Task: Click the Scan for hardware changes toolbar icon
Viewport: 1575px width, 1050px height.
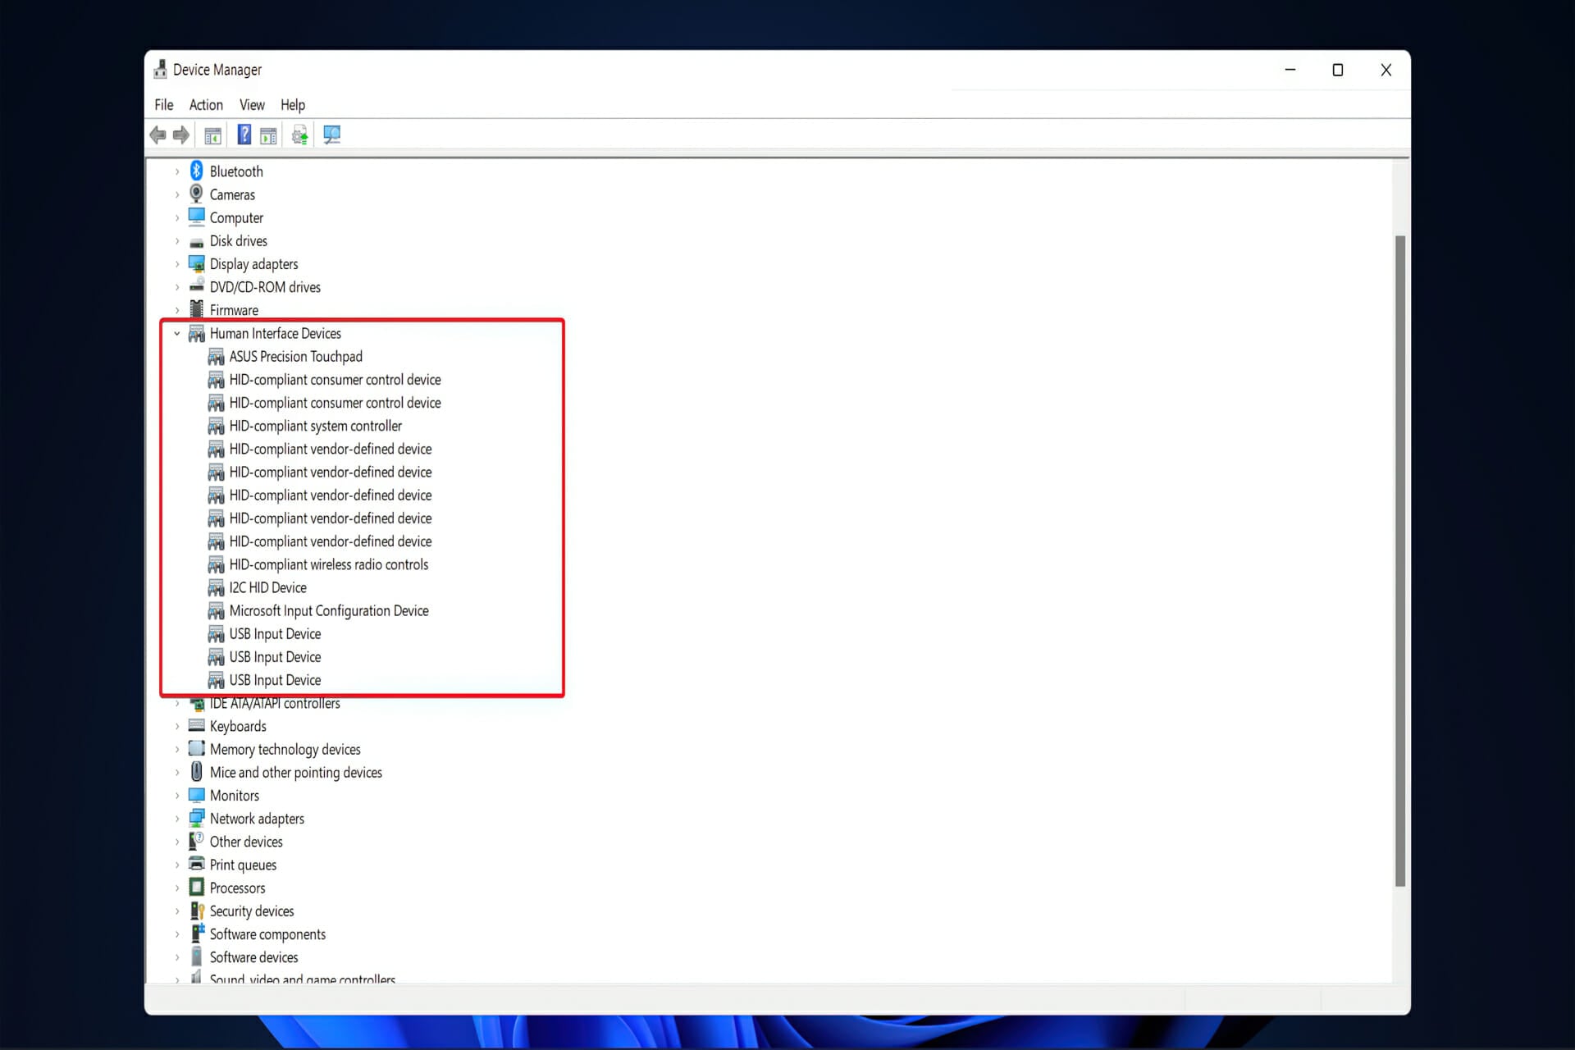Action: pyautogui.click(x=331, y=135)
